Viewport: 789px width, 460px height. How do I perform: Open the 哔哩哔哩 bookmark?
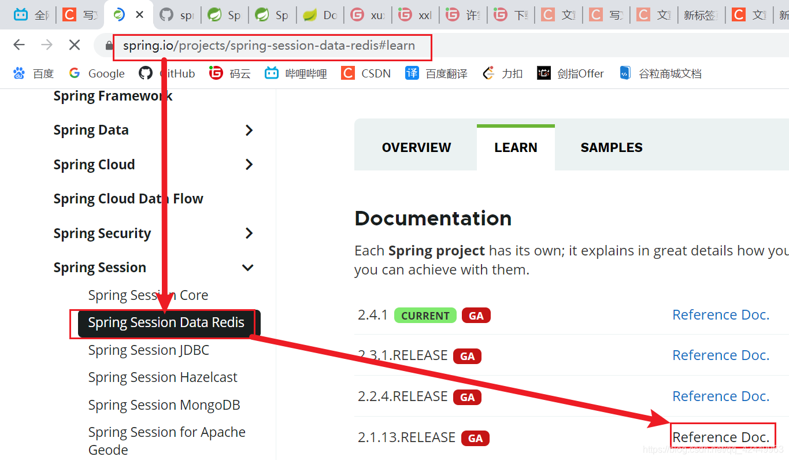coord(296,73)
